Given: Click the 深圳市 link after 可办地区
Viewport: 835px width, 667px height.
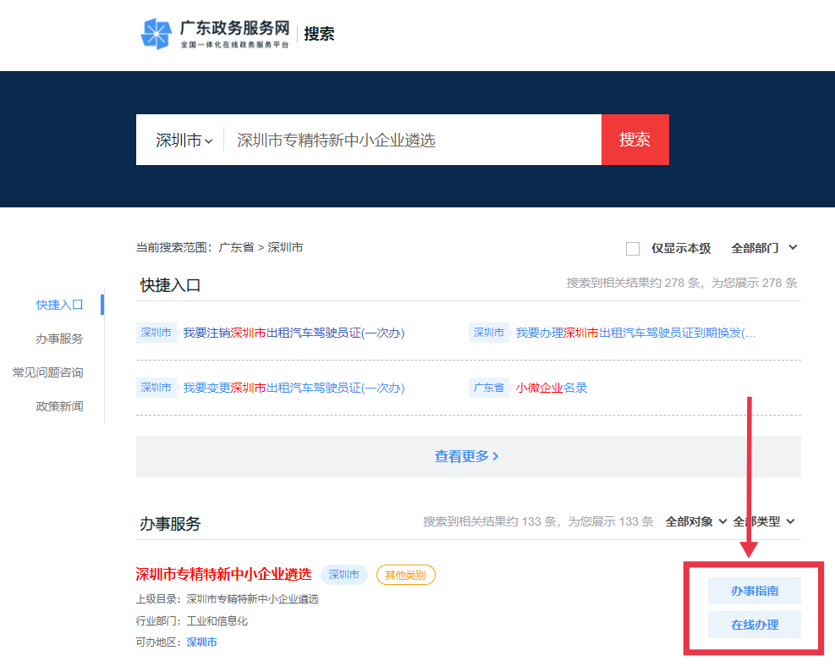Looking at the screenshot, I should tap(202, 642).
